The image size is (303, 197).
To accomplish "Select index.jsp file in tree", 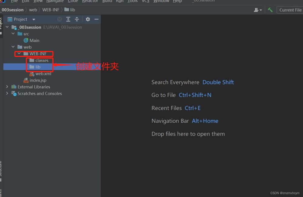I will (x=38, y=80).
